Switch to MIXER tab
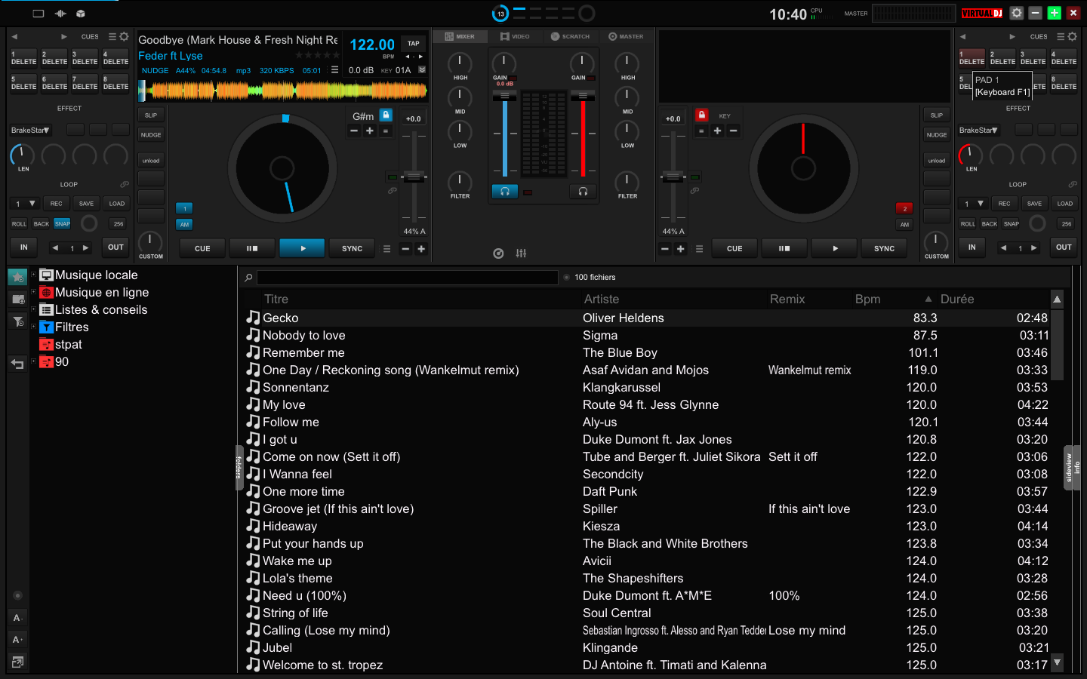Image resolution: width=1087 pixels, height=679 pixels. (x=460, y=36)
